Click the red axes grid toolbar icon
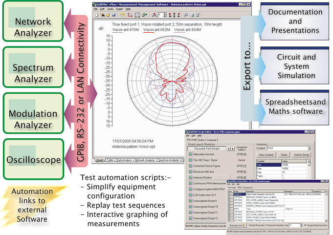333x235 pixels. (130, 15)
